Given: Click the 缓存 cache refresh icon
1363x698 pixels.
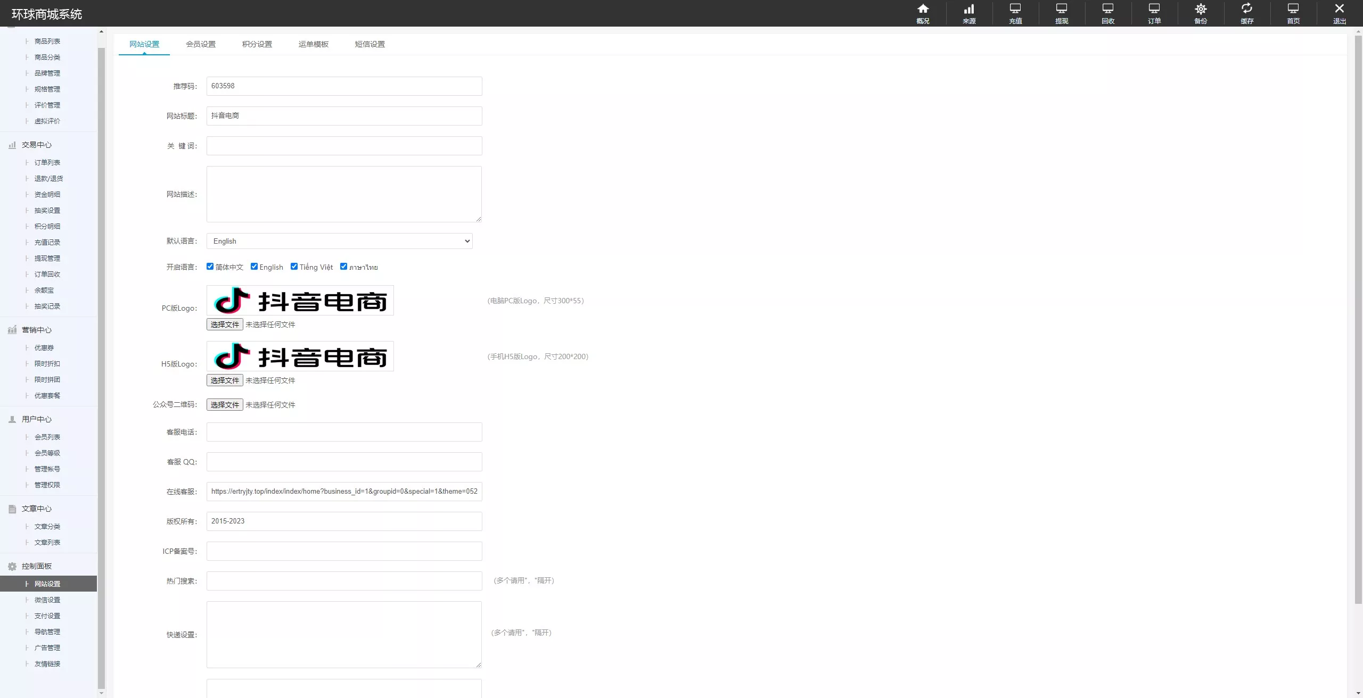Looking at the screenshot, I should (1247, 13).
